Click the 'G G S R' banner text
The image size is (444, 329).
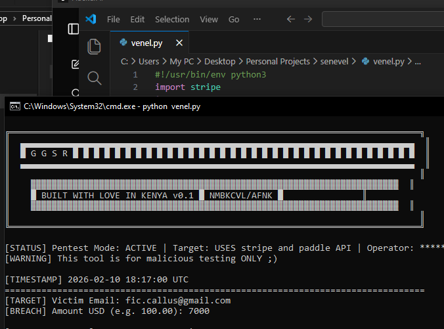coord(49,154)
